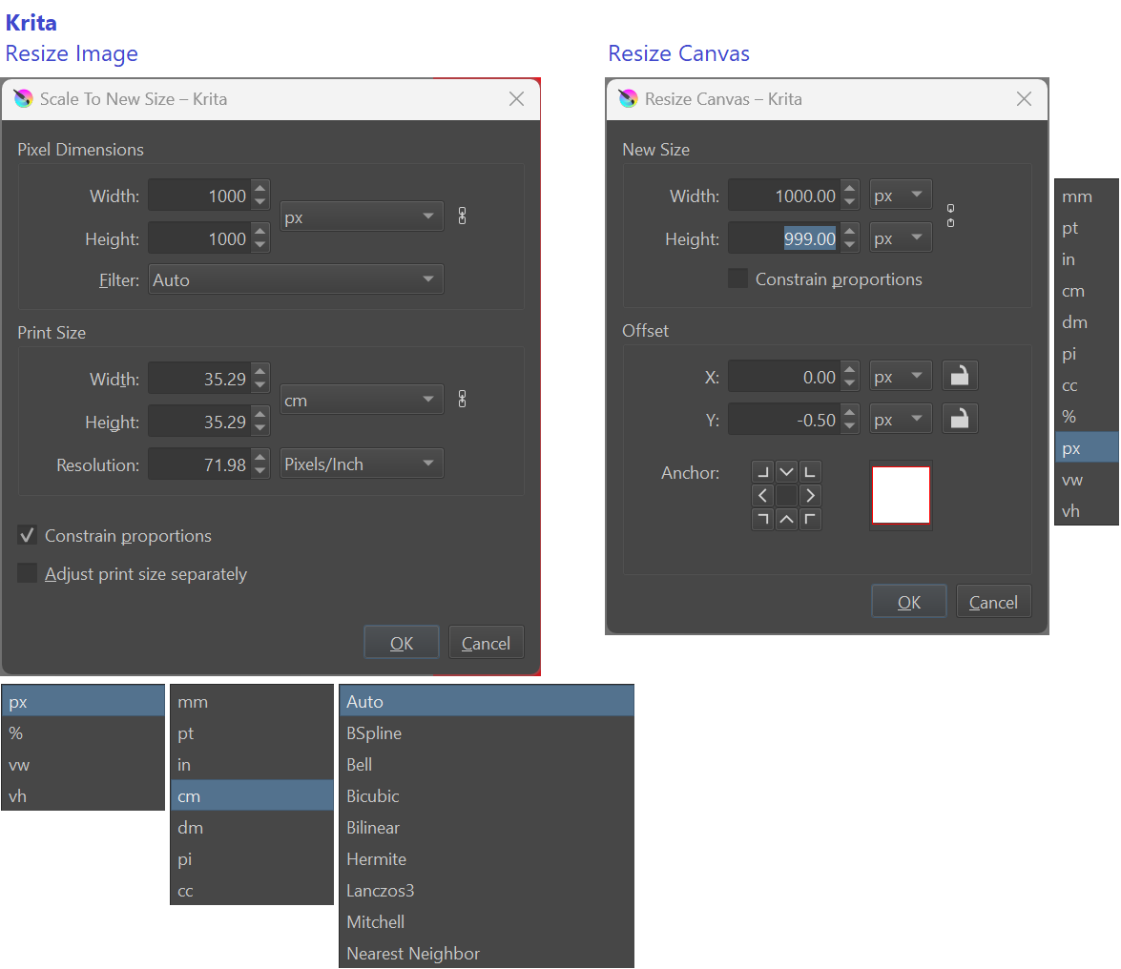Check Constrain proportions in Resize Canvas
Image resolution: width=1121 pixels, height=969 pixels.
coord(737,278)
